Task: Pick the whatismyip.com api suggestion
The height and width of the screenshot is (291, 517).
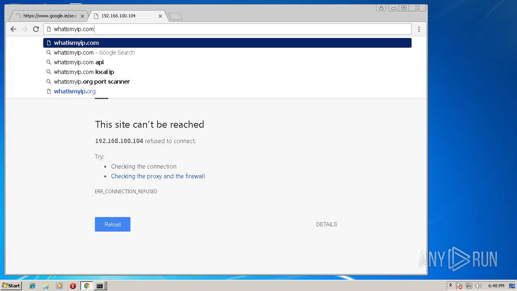Action: click(227, 62)
